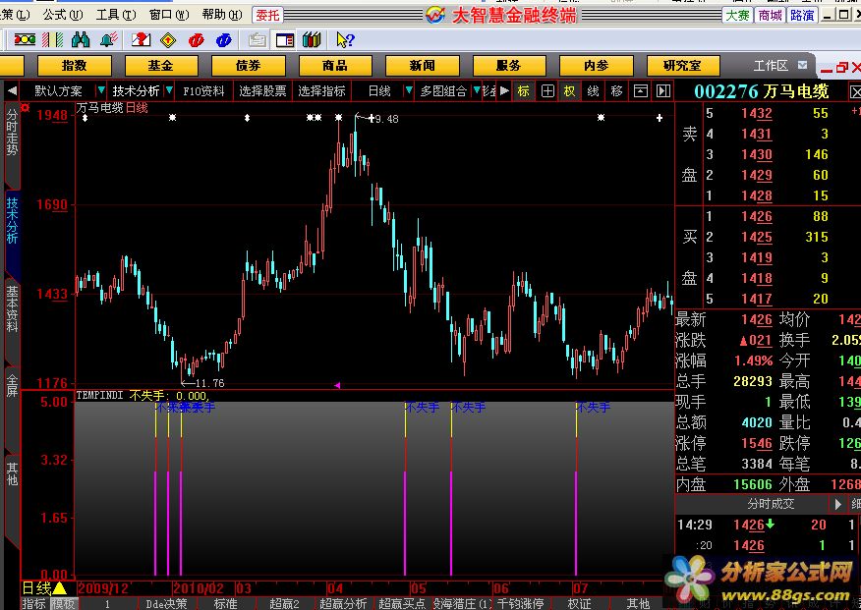This screenshot has height=610, width=861.
Task: Toggle the 移 move button
Action: click(x=616, y=91)
